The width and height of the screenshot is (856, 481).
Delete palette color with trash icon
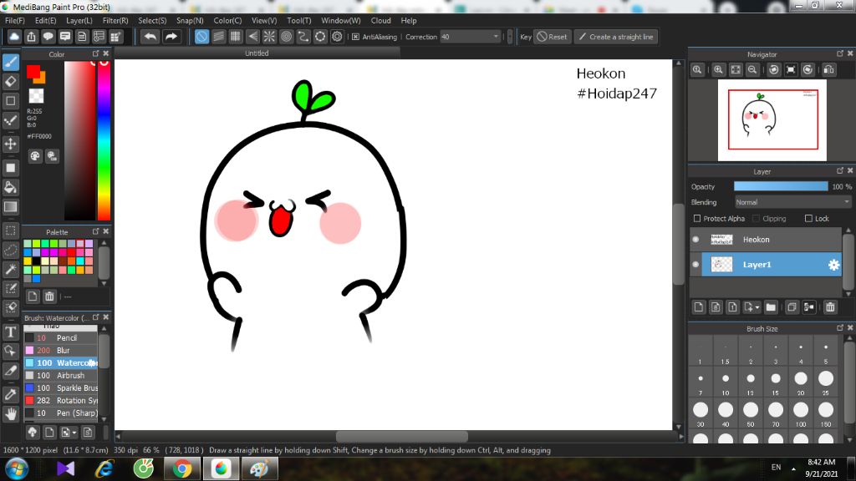point(49,296)
